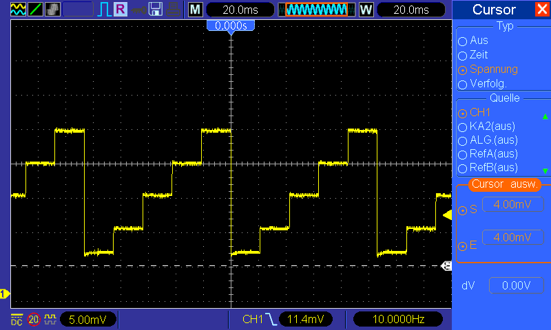Click the floppy disk save icon

pos(156,9)
